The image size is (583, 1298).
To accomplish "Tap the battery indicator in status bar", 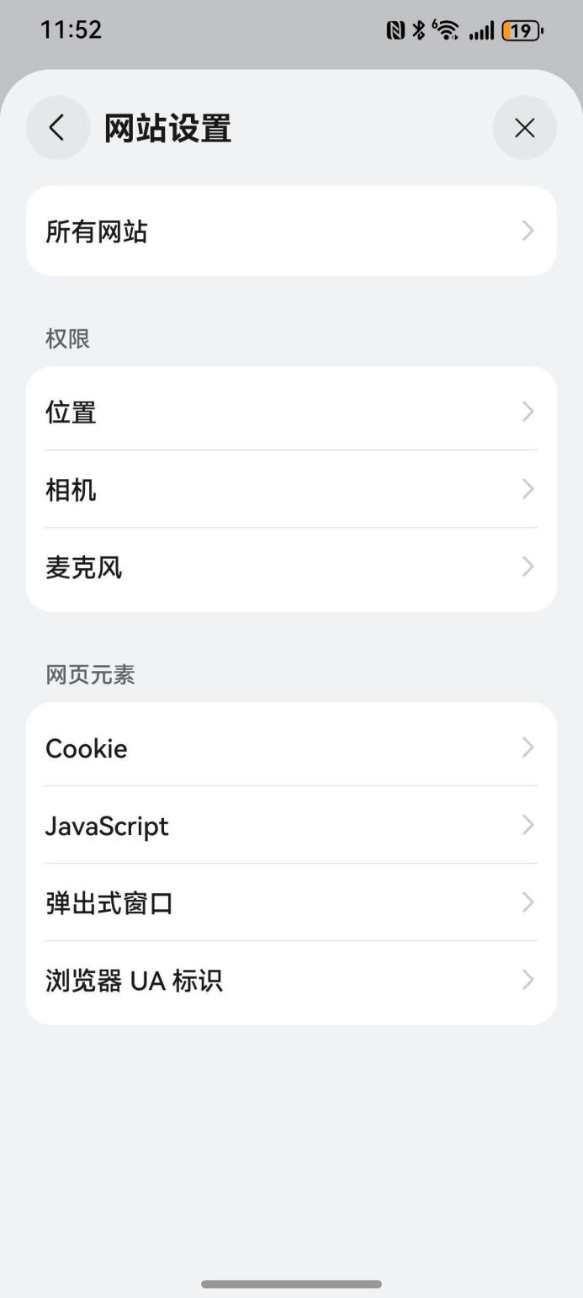I will [522, 31].
